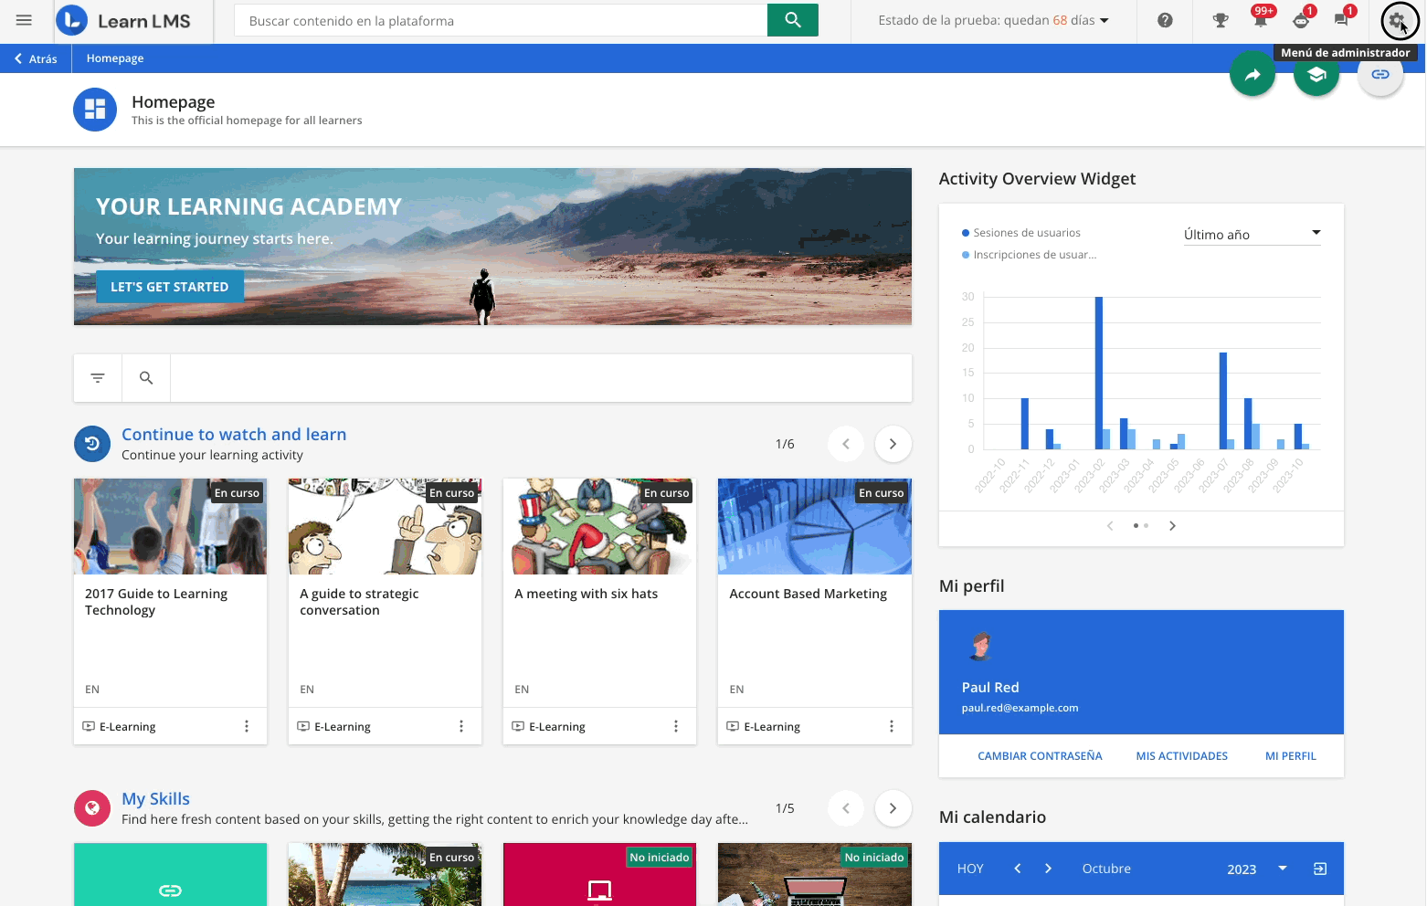1427x906 pixels.
Task: Go to next chart page in widget
Action: [x=1172, y=526]
